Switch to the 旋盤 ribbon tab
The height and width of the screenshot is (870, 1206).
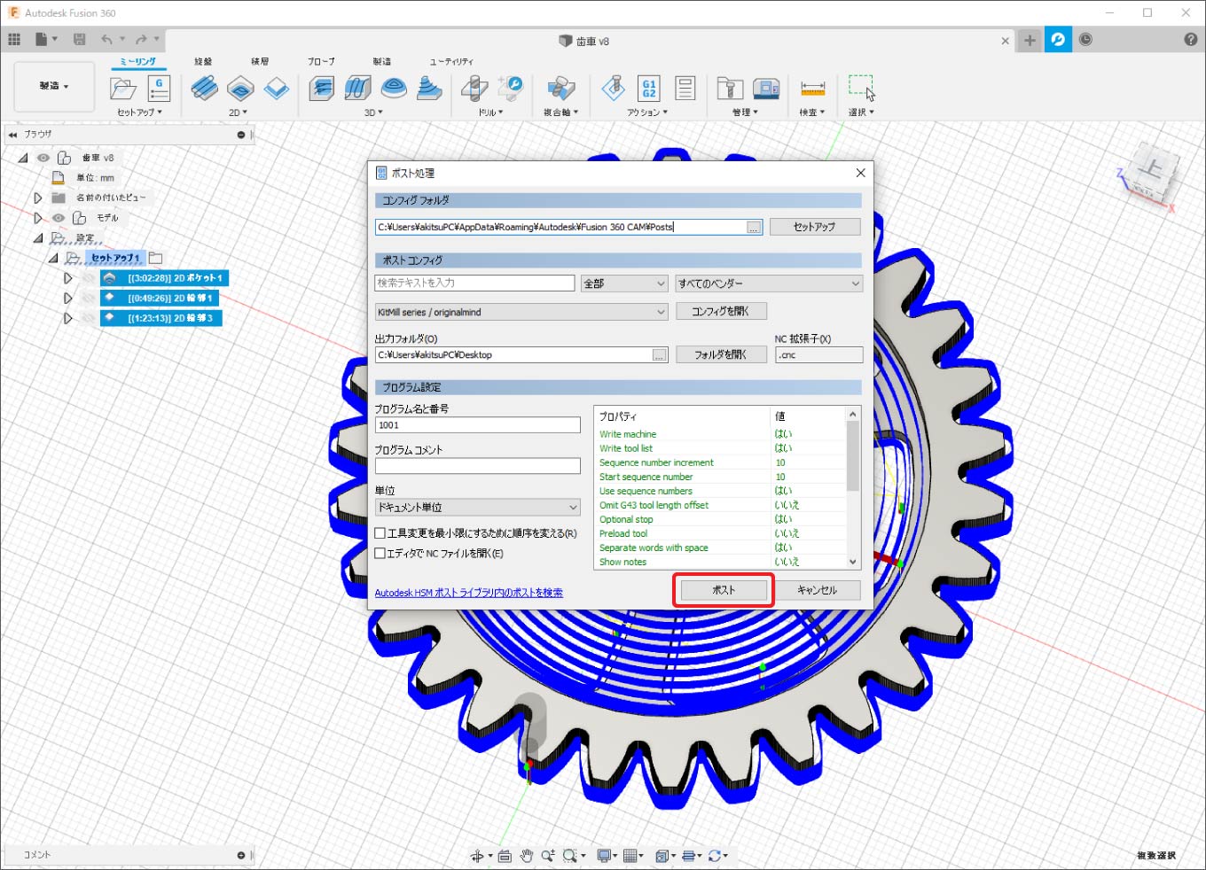pos(203,61)
